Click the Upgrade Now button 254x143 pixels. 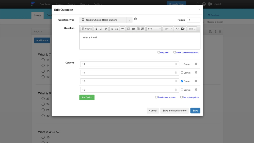(176, 4)
